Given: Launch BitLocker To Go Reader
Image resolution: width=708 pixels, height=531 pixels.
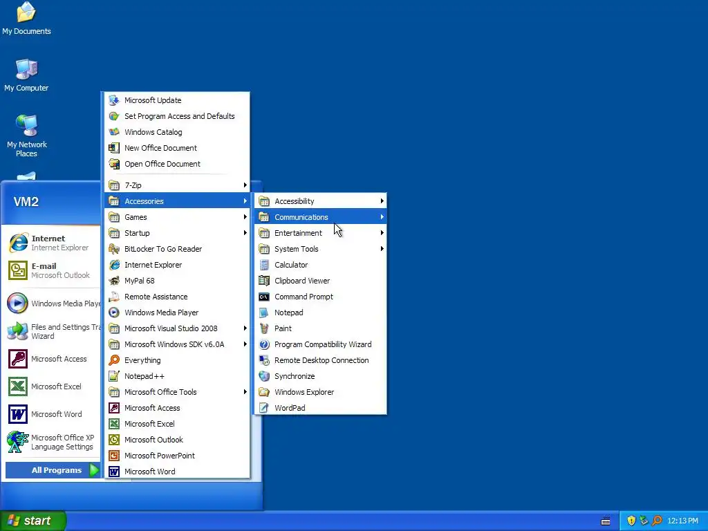Looking at the screenshot, I should click(177, 249).
